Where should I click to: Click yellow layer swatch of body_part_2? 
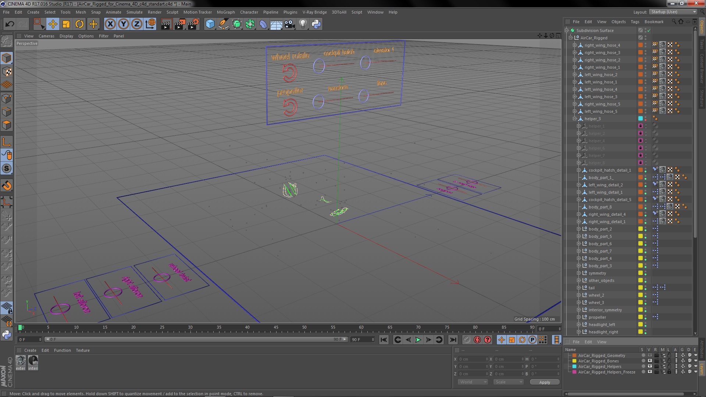(641, 229)
